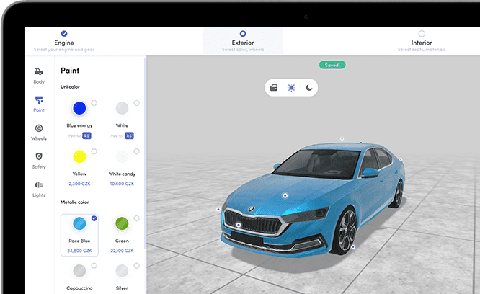This screenshot has height=294, width=480.
Task: Go to the Interior step
Action: click(x=422, y=41)
